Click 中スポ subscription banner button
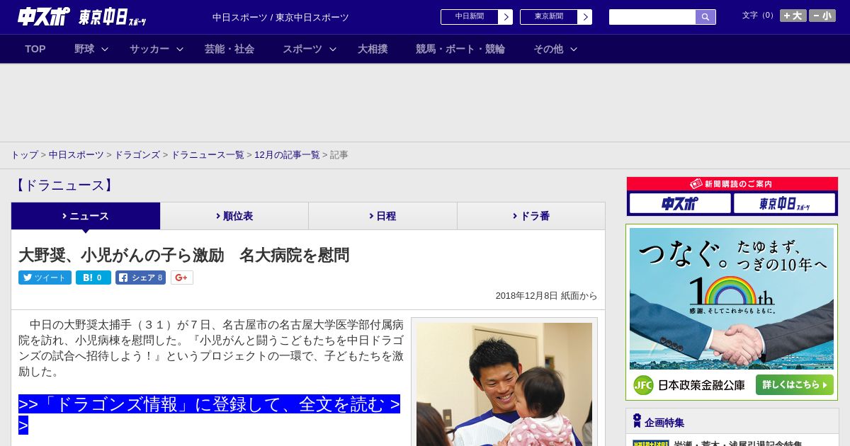The image size is (850, 446). coord(680,204)
